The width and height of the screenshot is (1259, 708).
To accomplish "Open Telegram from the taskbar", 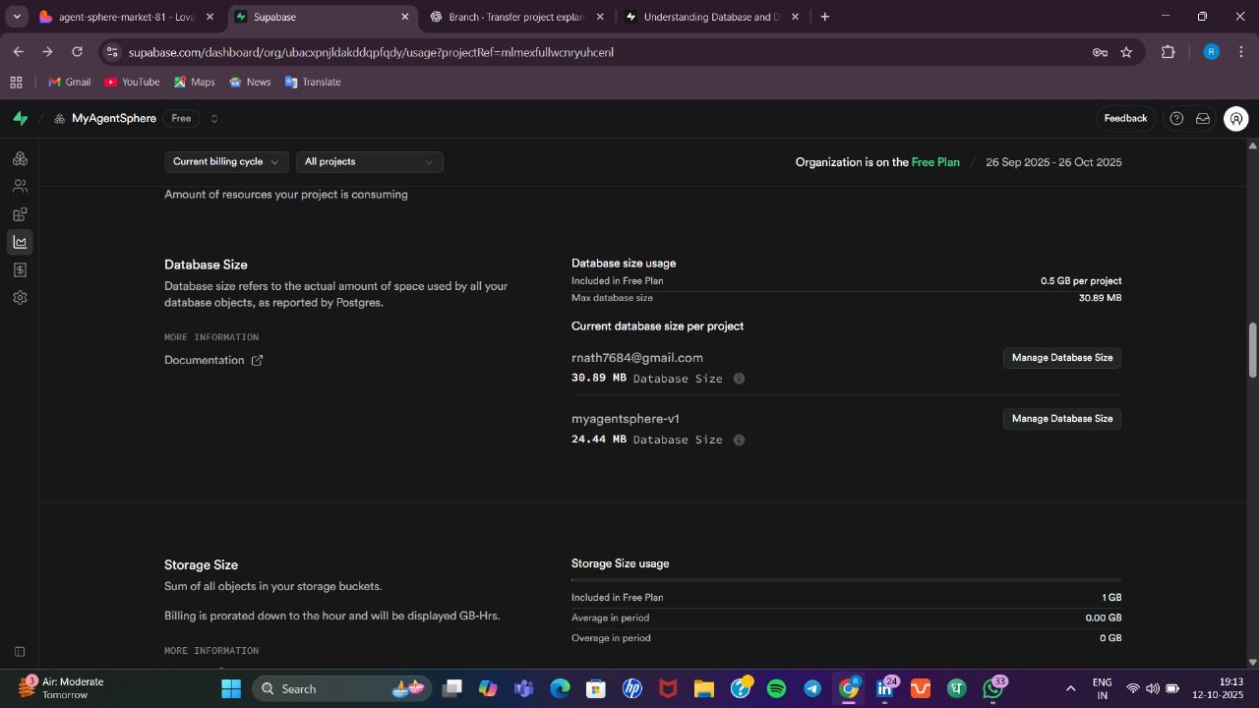I will pyautogui.click(x=812, y=688).
